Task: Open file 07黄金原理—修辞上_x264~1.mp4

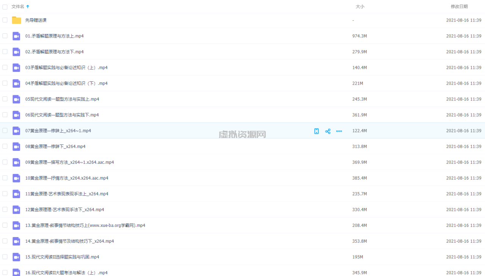Action: coord(58,131)
